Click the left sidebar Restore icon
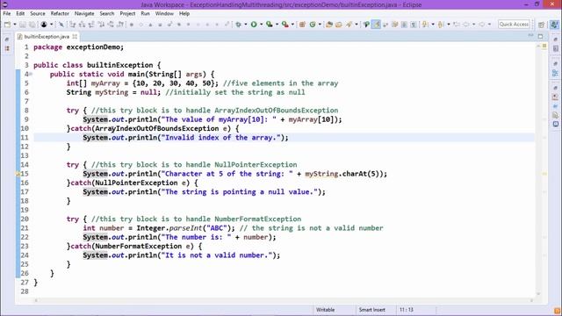 (7, 39)
